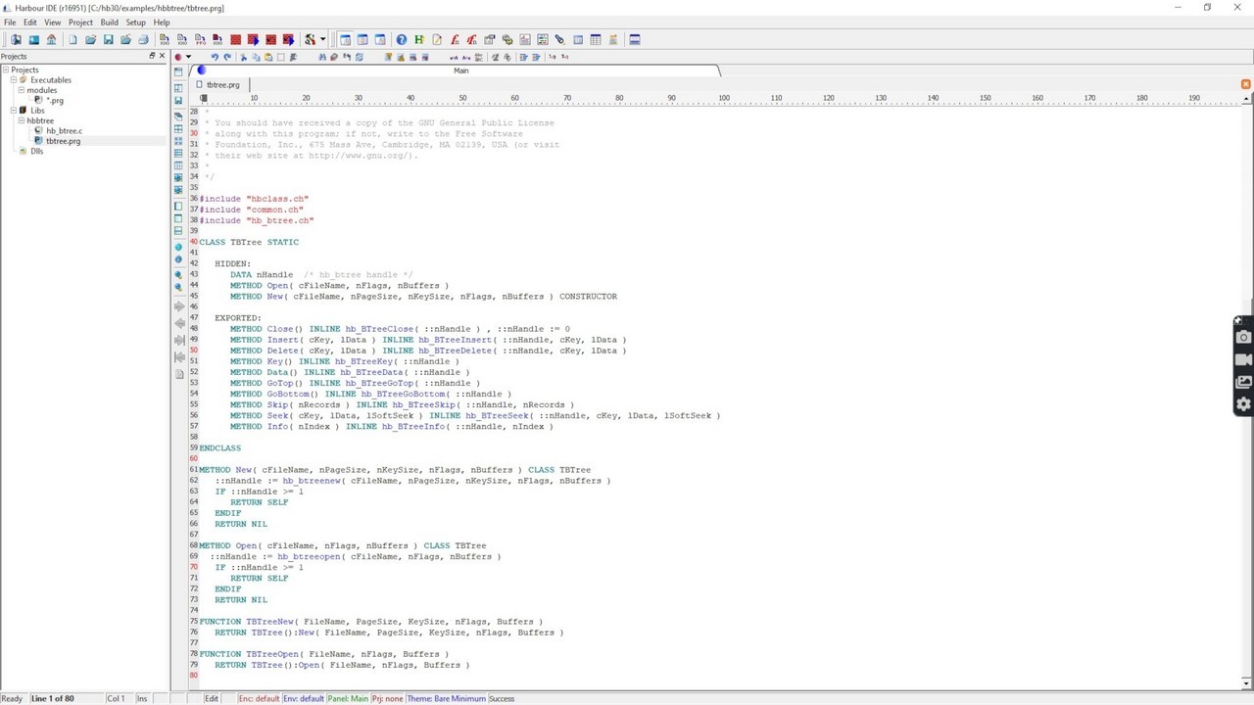Open the Project menu

coord(80,23)
